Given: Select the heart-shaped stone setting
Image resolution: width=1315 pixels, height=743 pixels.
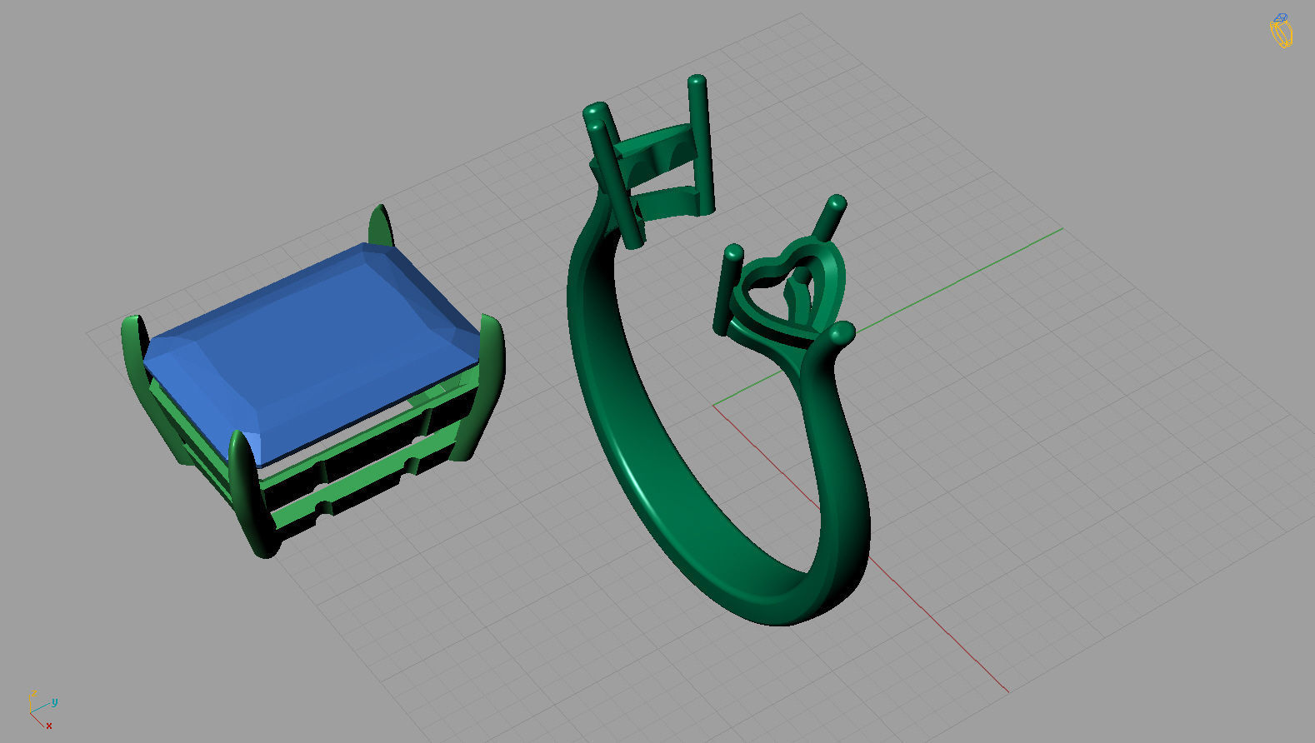Looking at the screenshot, I should [x=788, y=285].
